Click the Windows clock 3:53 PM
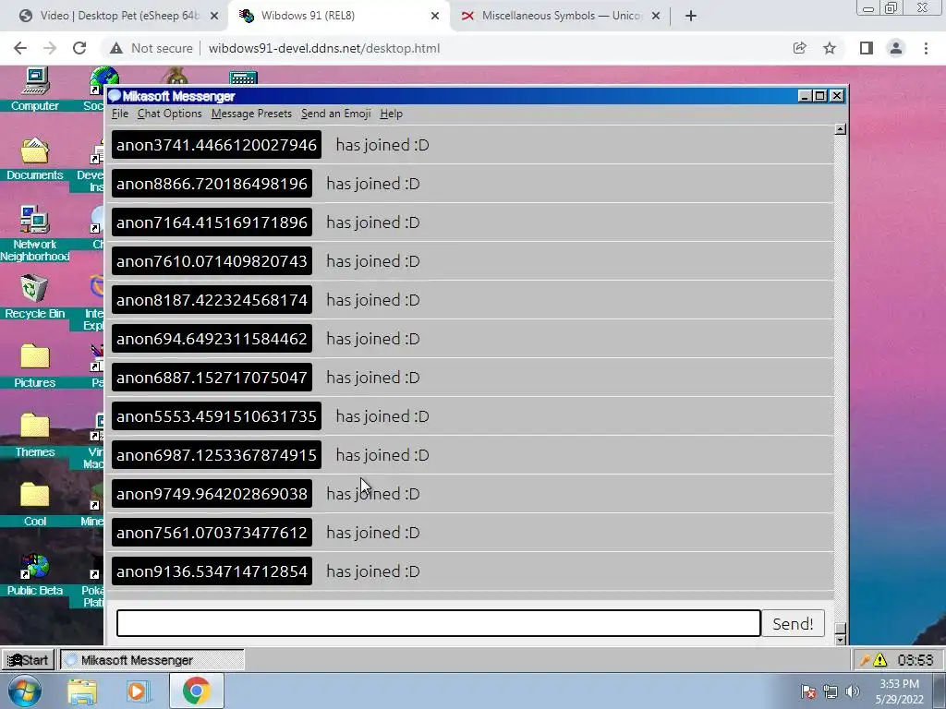The image size is (946, 709). pos(899,691)
